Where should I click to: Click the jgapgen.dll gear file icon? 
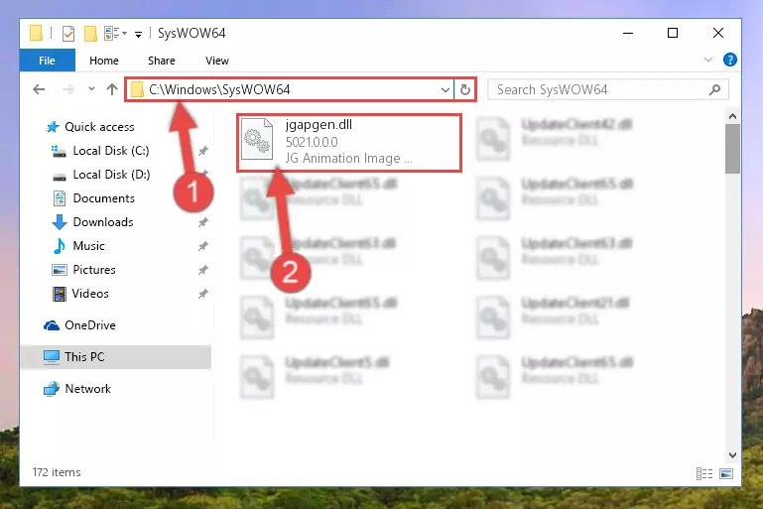coord(257,139)
